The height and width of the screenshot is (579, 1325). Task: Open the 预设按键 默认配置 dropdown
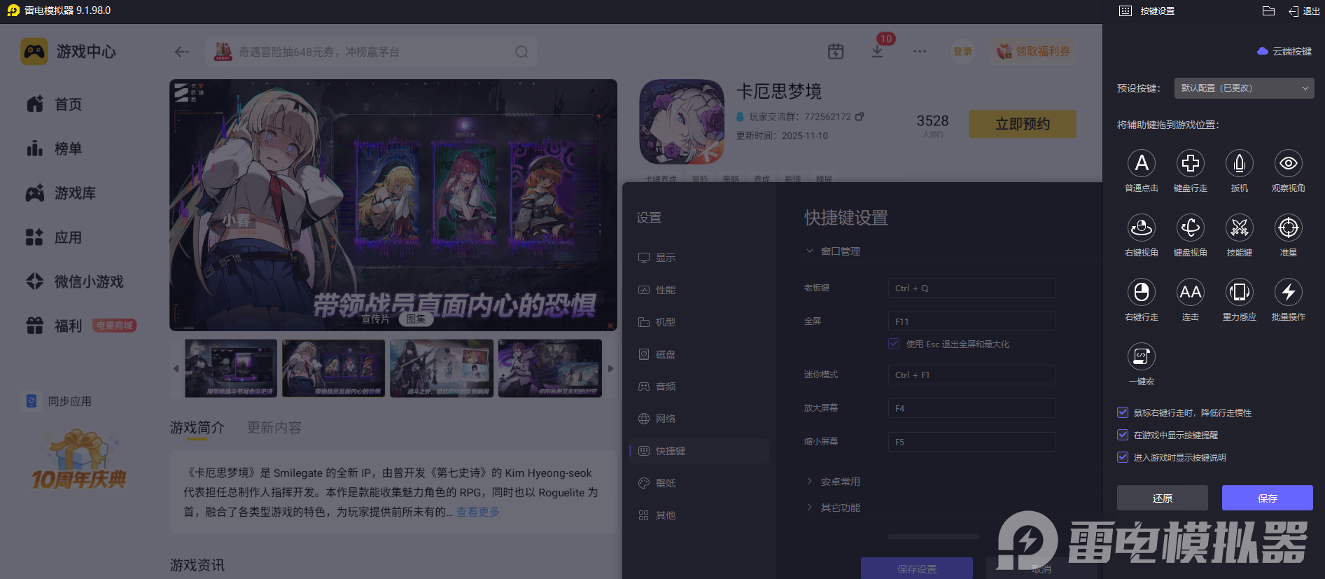coord(1244,88)
